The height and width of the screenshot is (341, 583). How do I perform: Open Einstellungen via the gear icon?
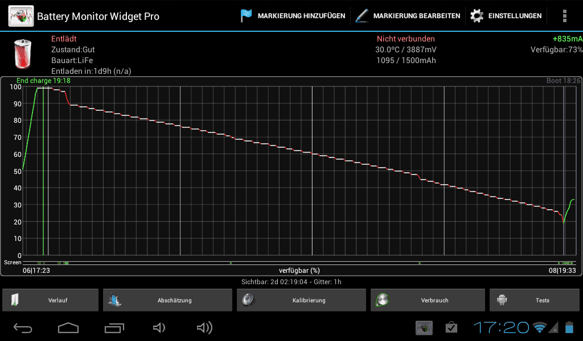click(477, 16)
